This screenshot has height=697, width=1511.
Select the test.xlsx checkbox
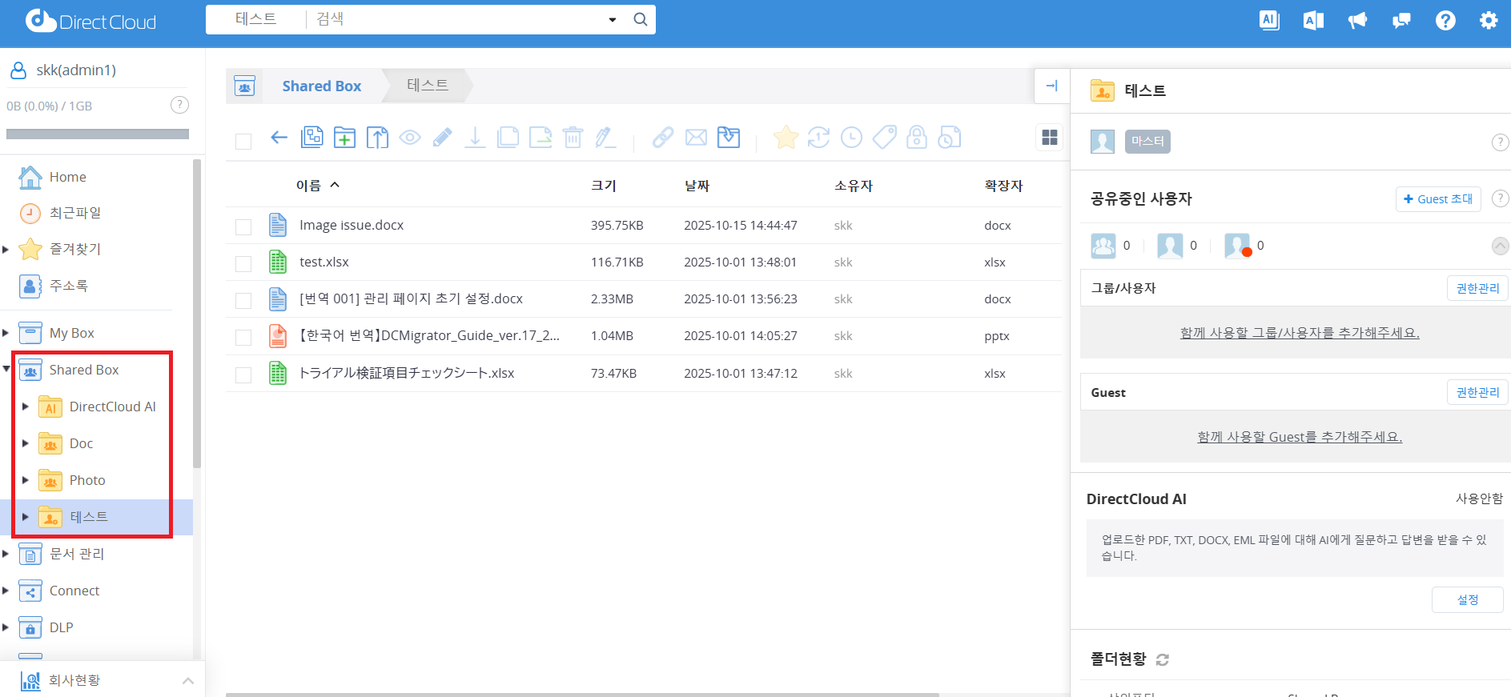point(243,263)
